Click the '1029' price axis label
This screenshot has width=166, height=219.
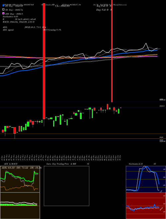coord(161,137)
